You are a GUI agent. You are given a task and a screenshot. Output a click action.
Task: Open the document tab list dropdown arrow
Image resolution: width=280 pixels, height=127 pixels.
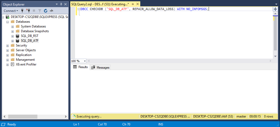[x=277, y=4]
